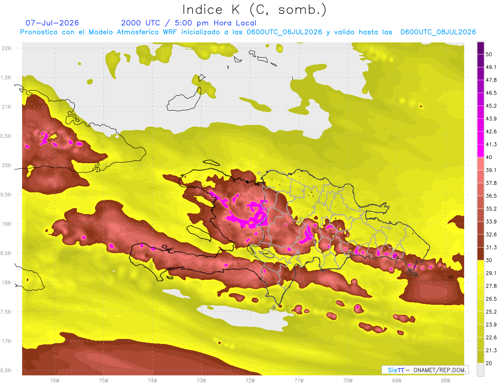
Task: Click the colorbar label '35.2'
Action: click(x=491, y=209)
